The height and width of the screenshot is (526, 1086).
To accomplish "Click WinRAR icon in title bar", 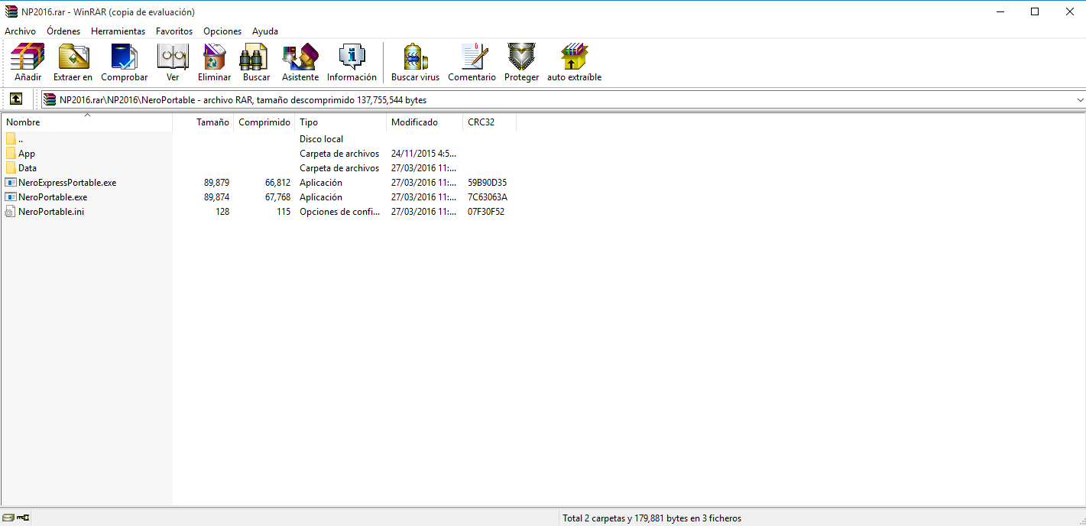I will pos(11,11).
